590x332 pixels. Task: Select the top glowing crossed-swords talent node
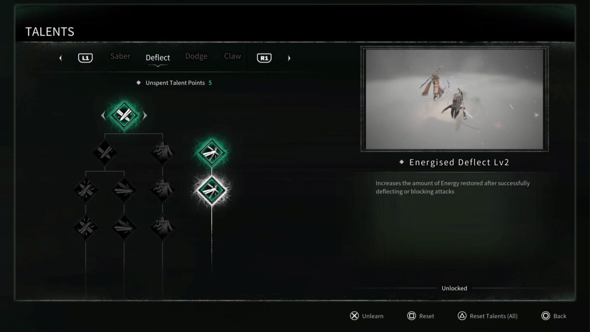[124, 115]
